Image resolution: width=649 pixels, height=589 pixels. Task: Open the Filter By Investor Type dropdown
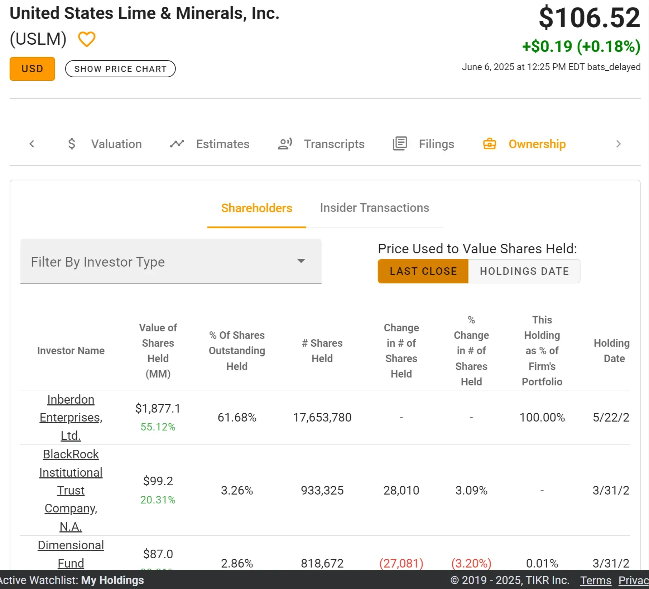click(171, 262)
